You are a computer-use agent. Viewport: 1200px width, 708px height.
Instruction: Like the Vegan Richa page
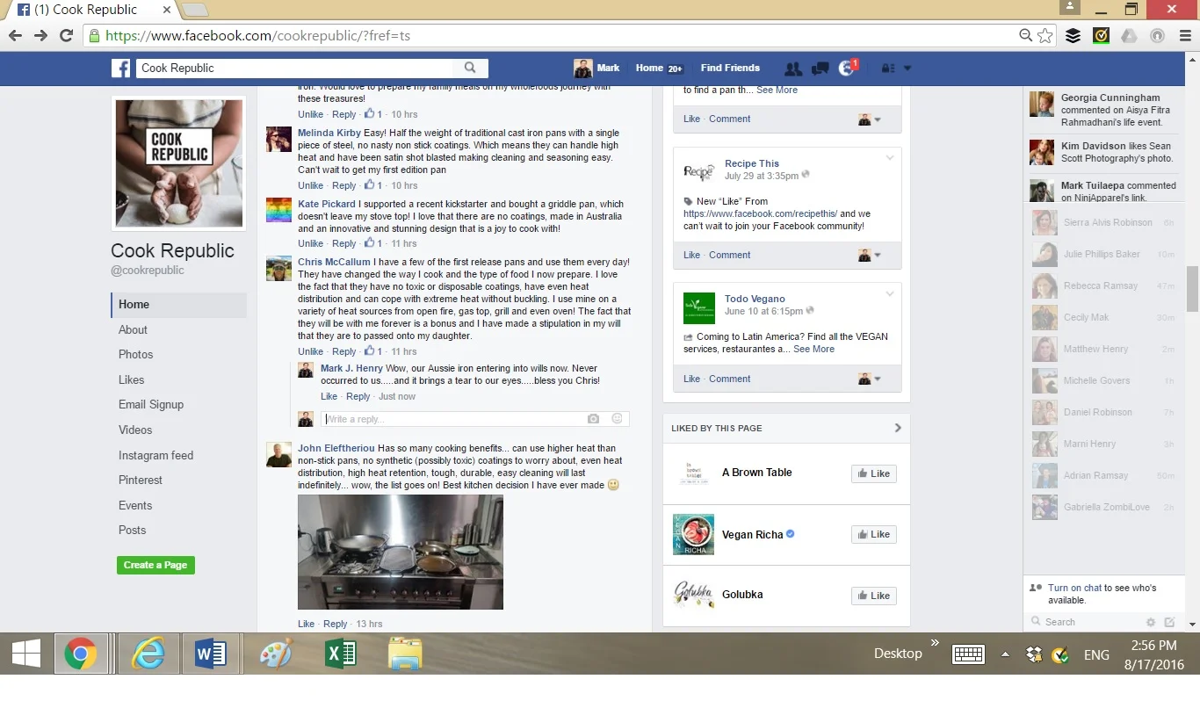click(873, 534)
